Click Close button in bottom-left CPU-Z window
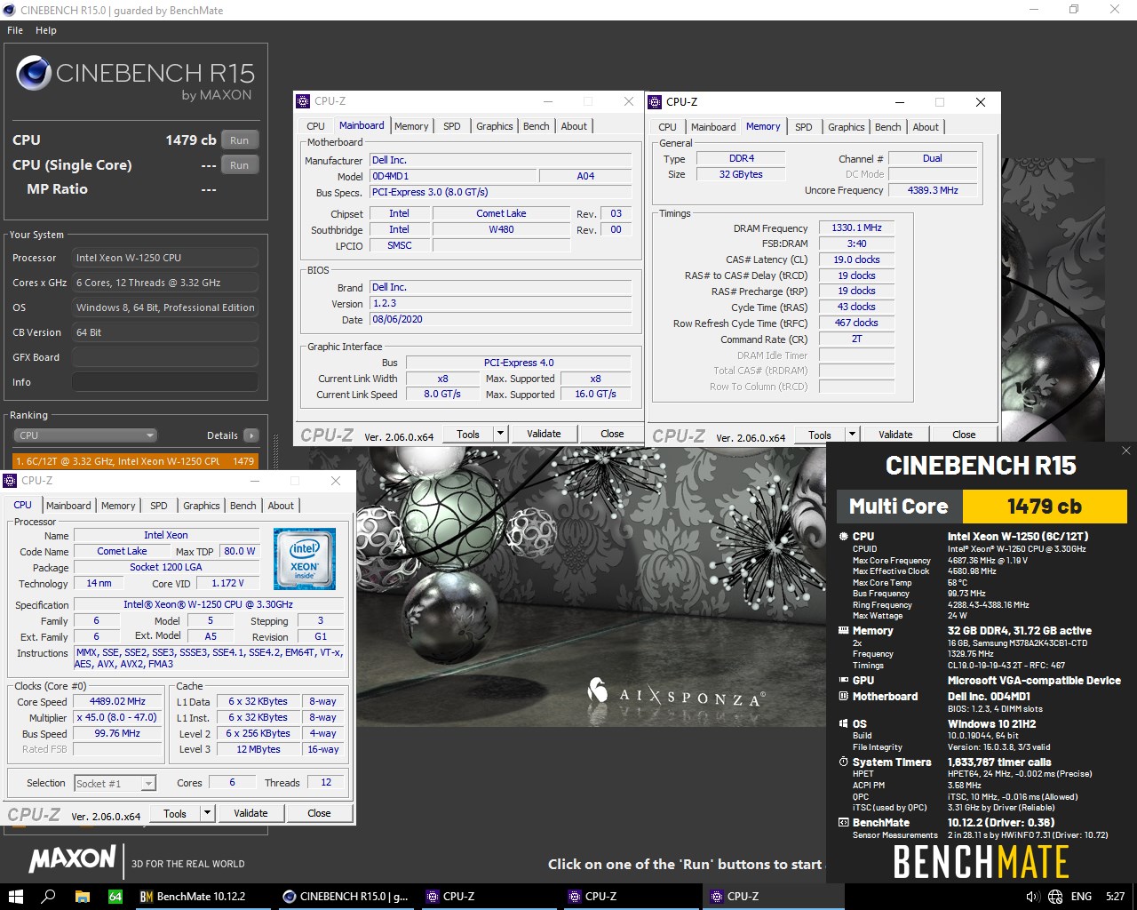 pyautogui.click(x=319, y=813)
